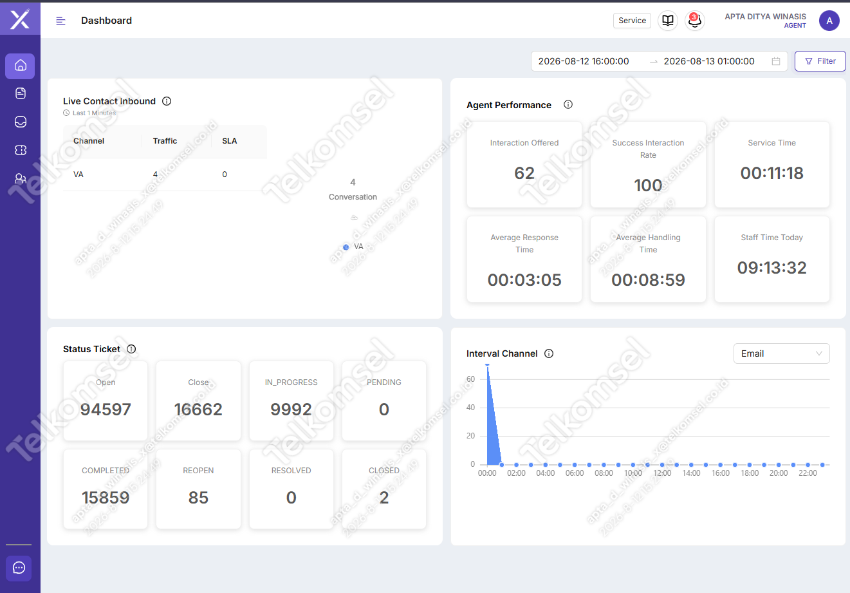Click the Staff Time Today value 09:13:32
The image size is (850, 593).
tap(772, 268)
